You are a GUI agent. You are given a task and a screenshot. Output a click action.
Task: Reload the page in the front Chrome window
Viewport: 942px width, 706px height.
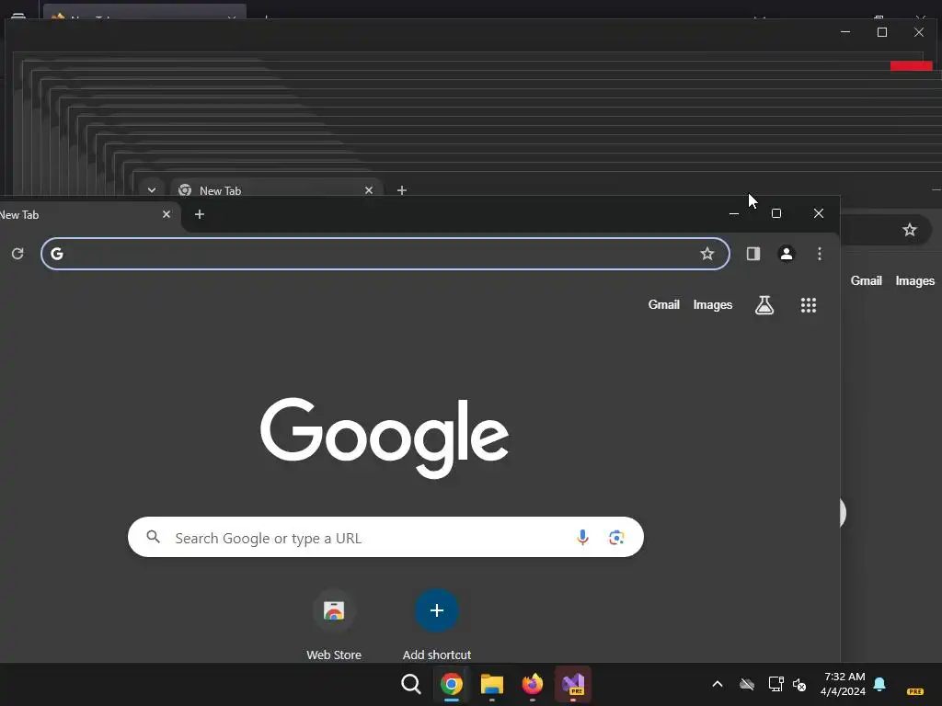17,254
